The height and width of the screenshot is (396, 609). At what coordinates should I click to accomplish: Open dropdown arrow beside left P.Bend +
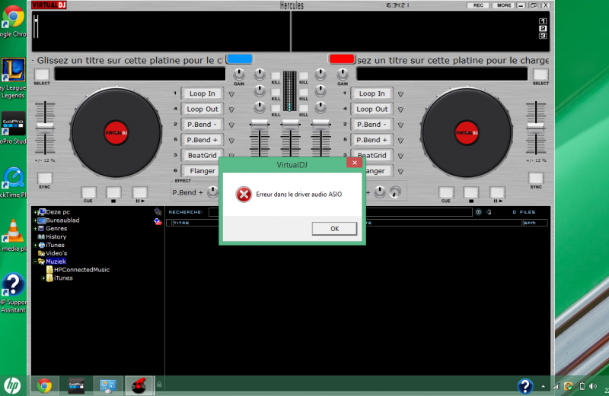(231, 141)
